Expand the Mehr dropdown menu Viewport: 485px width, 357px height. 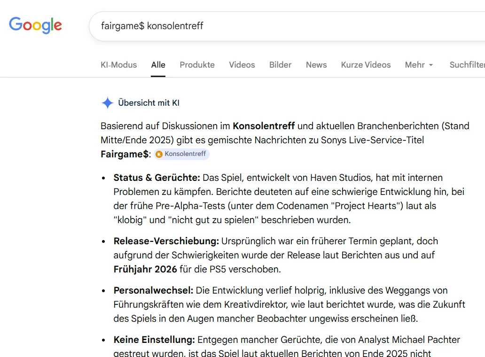pyautogui.click(x=419, y=65)
